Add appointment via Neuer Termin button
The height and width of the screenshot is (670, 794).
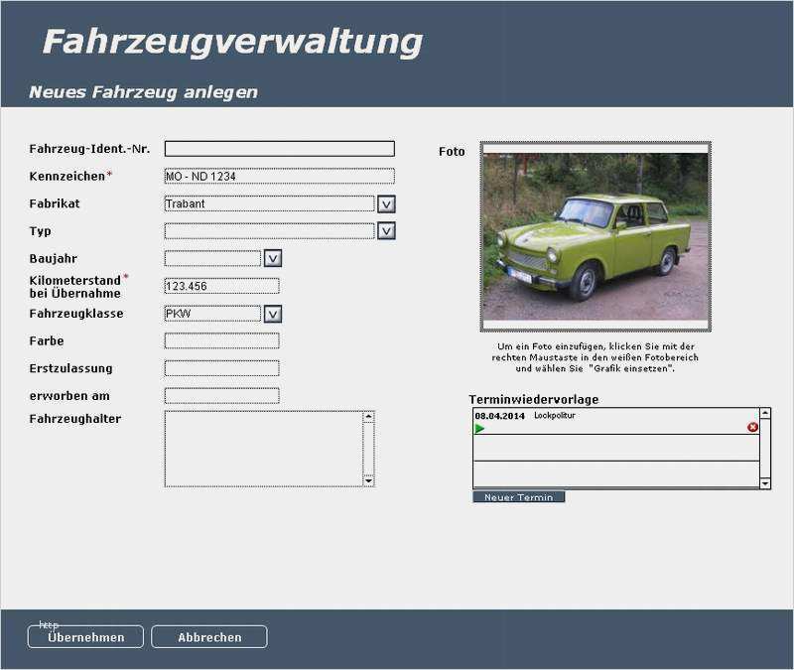tap(518, 496)
